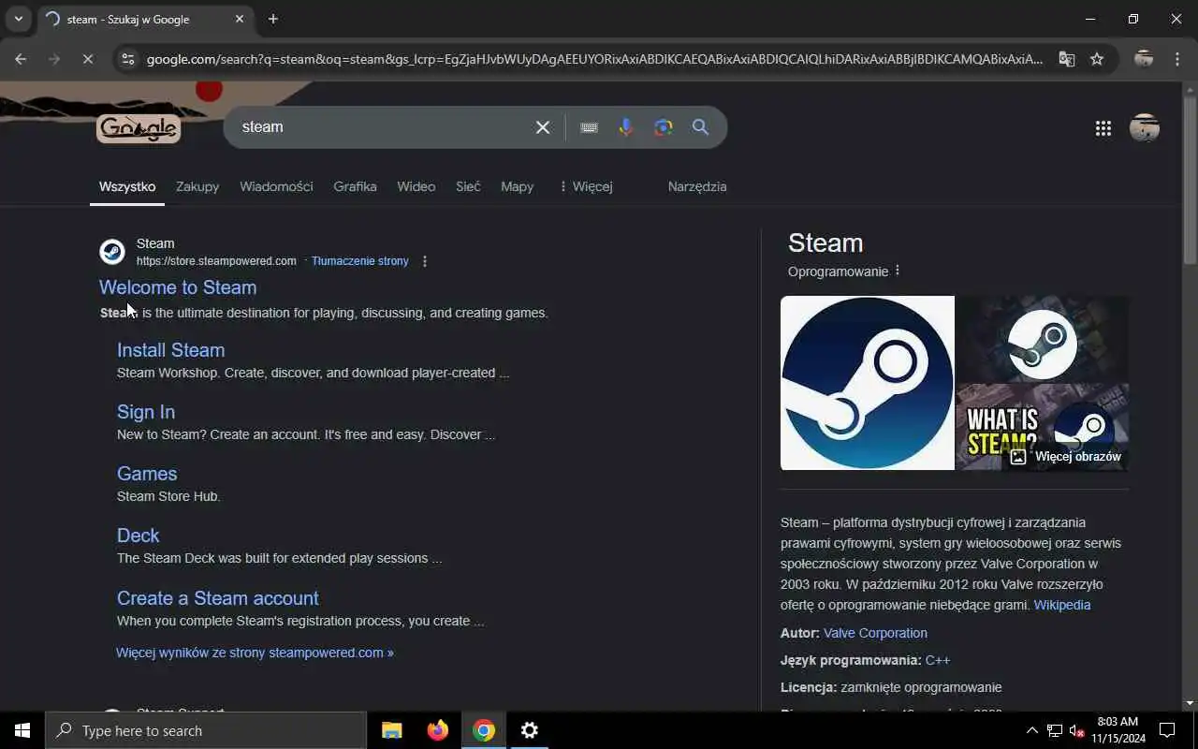
Task: Open the 'What is Steam?' thumbnail
Action: (1043, 427)
